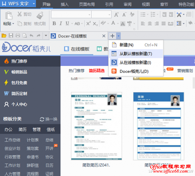Viewport: 195px width, 176px height.
Task: Choose 从默认模板新建(T) from the menu
Action: click(x=136, y=54)
